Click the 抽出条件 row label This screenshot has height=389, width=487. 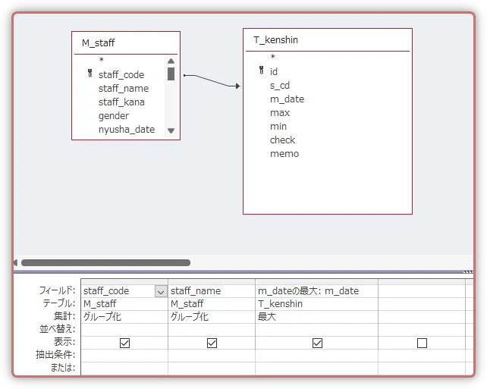click(55, 355)
